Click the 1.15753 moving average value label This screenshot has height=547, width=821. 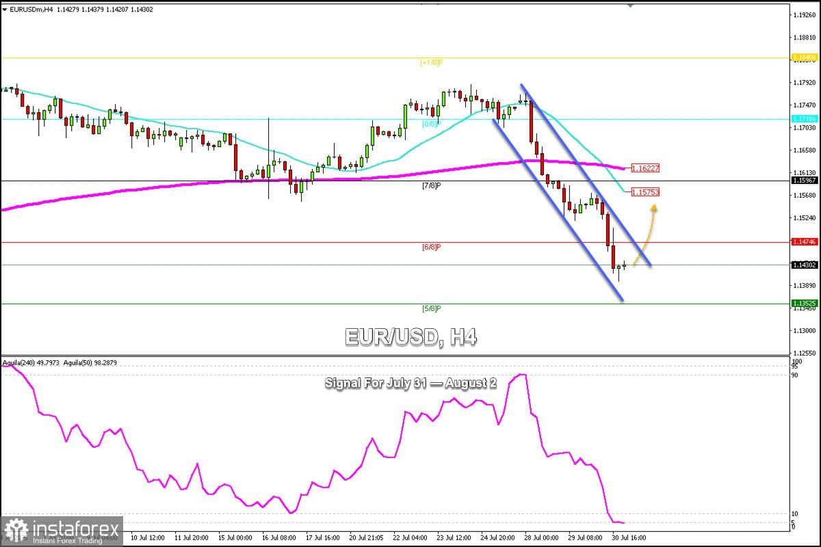click(646, 192)
